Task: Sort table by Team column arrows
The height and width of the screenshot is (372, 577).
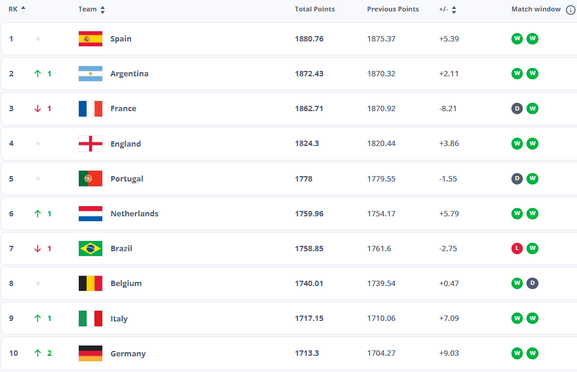Action: 102,10
